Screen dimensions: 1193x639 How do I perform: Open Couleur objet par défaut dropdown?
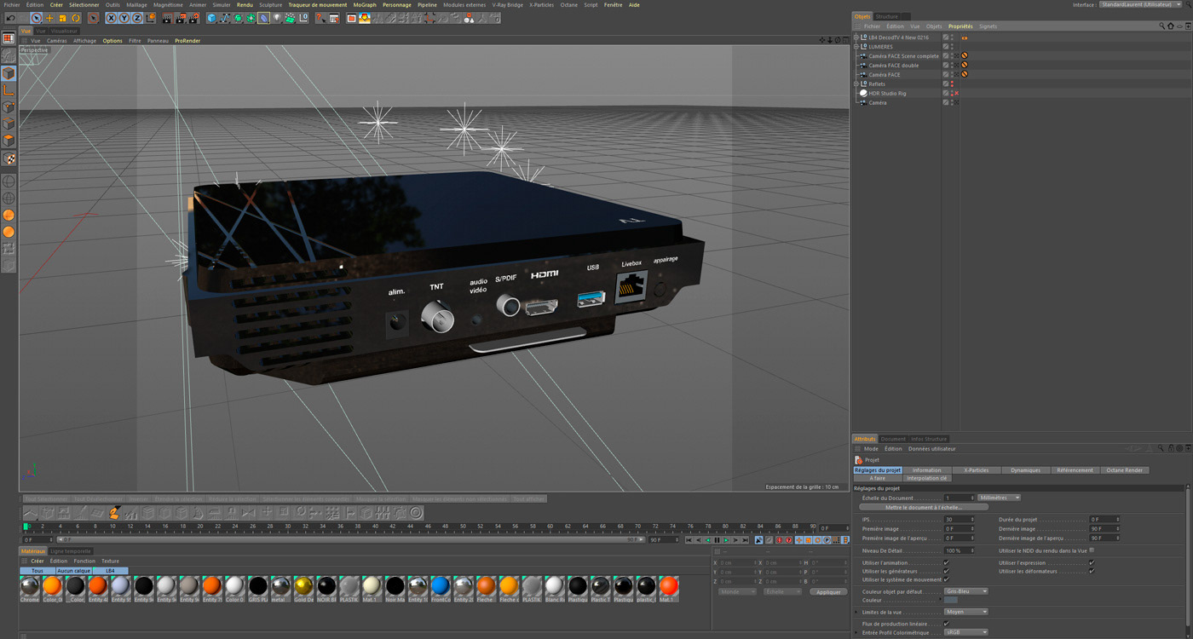click(x=966, y=591)
